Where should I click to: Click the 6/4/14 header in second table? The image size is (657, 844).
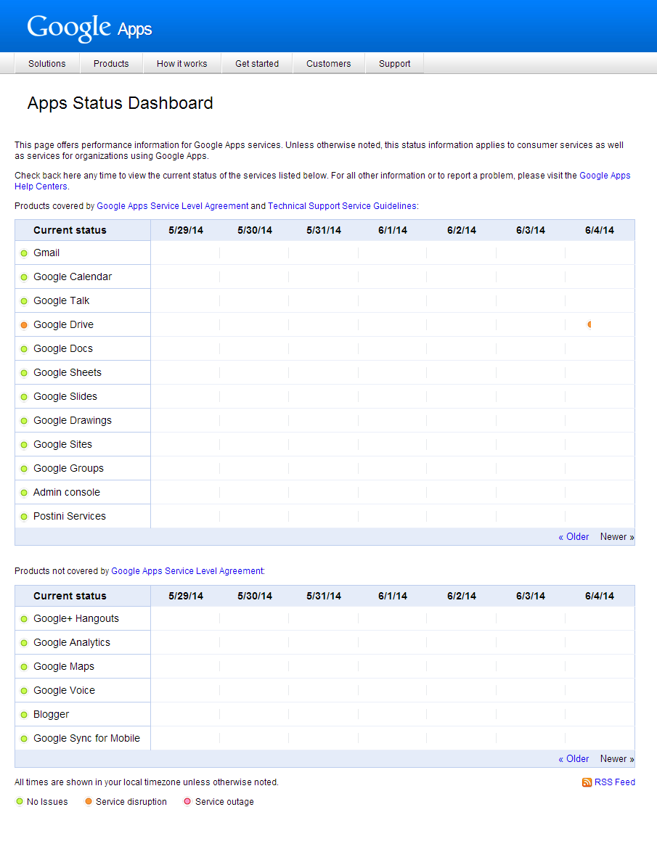pos(600,597)
